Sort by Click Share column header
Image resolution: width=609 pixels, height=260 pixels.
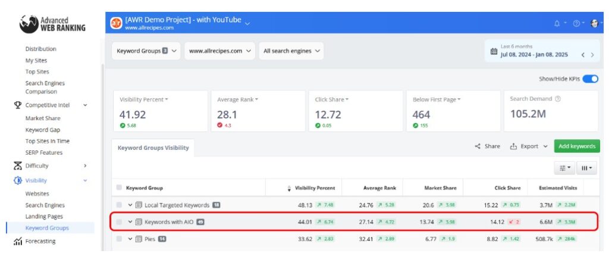point(507,188)
